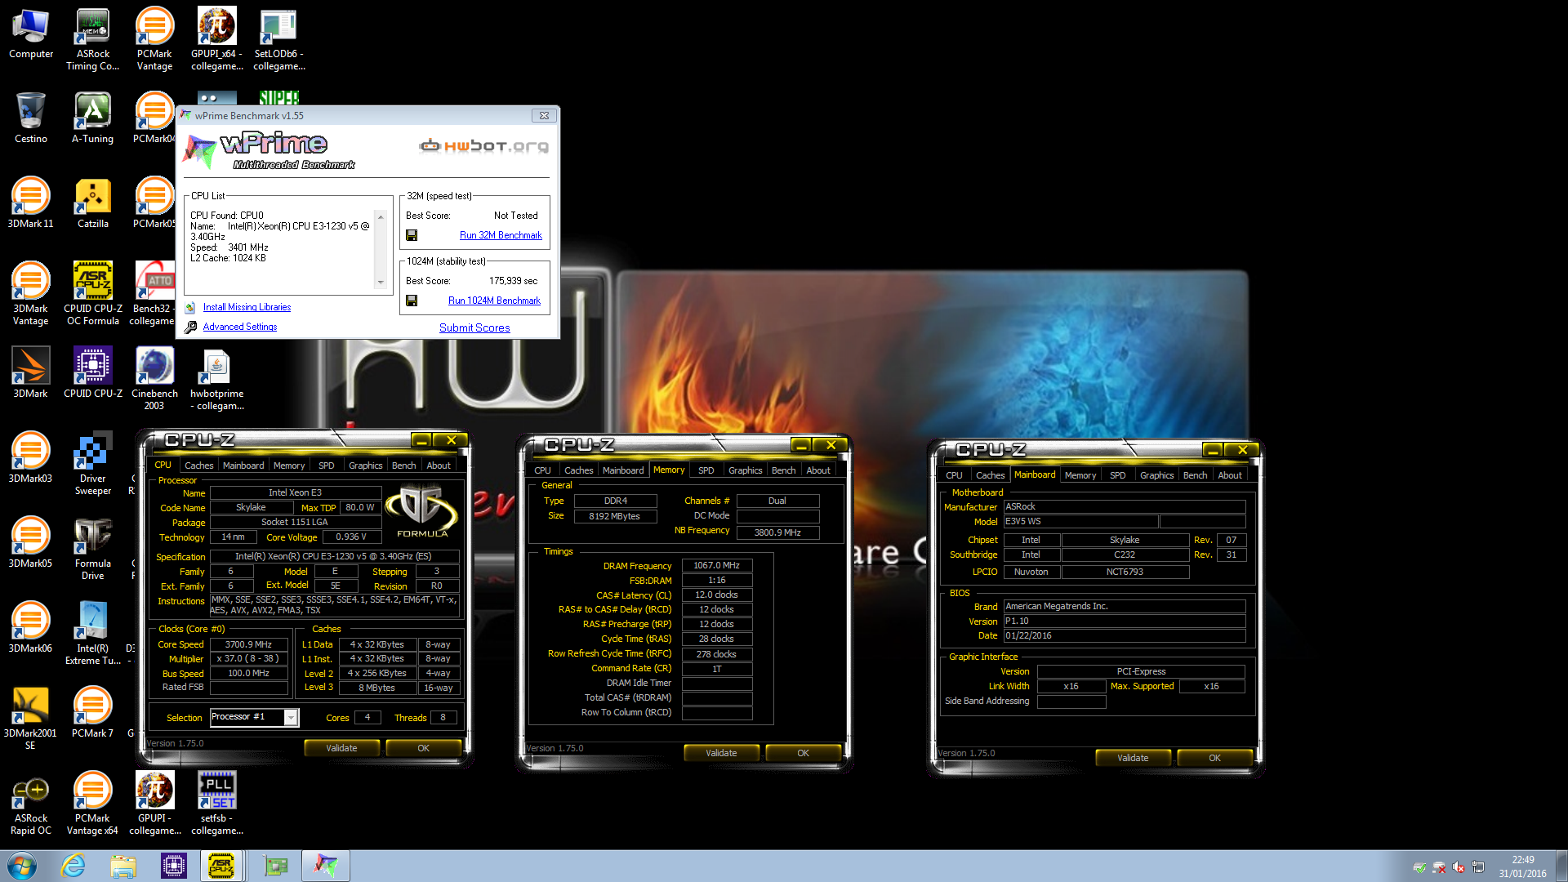Open 3DMark Vantage desktop shortcut
1568x882 pixels.
point(31,294)
